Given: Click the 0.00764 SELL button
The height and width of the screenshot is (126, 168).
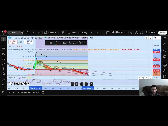Looking at the screenshot, I should [13, 42].
